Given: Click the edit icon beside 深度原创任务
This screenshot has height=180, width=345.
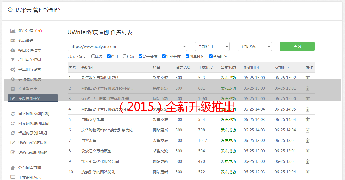Looking at the screenshot, I should click(x=13, y=98).
